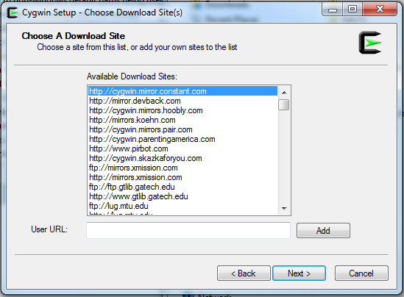Viewport: 404px width, 297px height.
Task: Choose http://cygwin.parentingamerica.com site
Action: click(x=183, y=139)
